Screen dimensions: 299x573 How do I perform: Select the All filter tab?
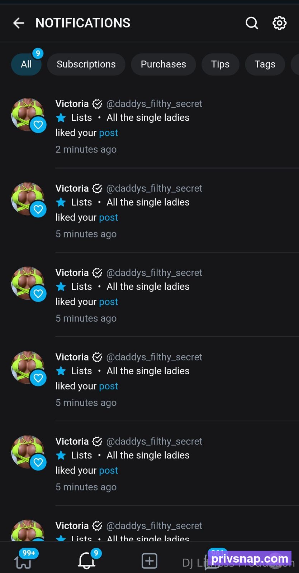click(26, 64)
